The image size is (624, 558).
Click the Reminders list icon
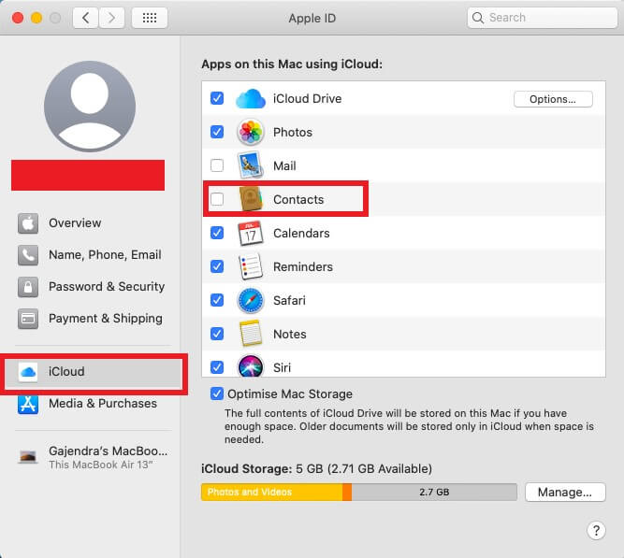click(250, 267)
